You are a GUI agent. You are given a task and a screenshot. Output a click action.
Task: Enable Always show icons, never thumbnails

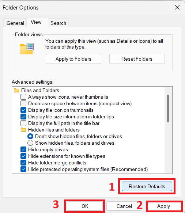23,97
